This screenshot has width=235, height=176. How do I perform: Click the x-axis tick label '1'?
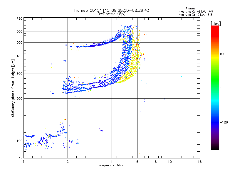(x=23, y=162)
